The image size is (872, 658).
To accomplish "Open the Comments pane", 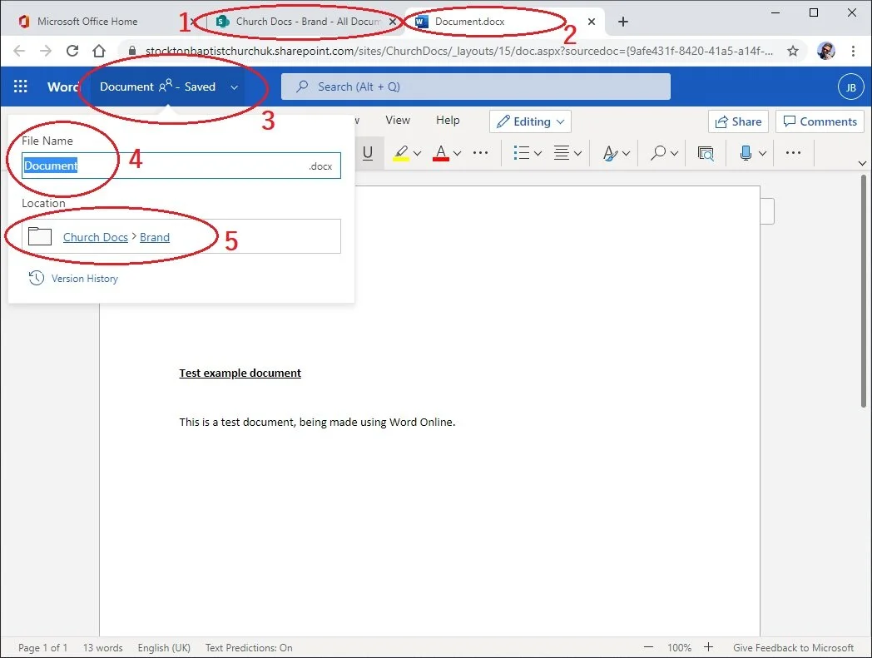I will tap(820, 121).
